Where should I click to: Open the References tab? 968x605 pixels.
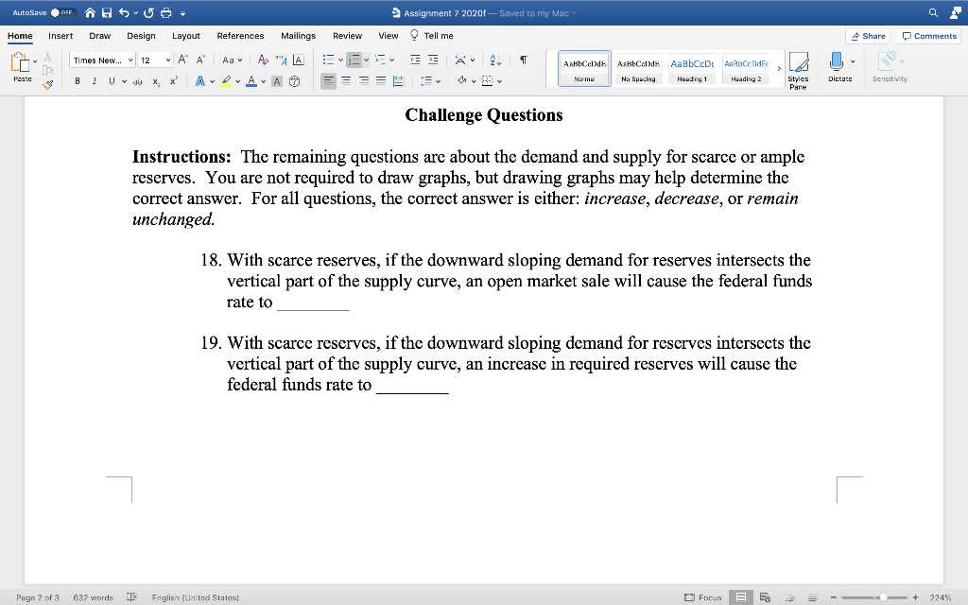pos(240,36)
